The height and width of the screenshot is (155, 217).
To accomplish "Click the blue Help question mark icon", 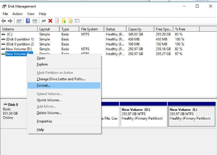I will [x=28, y=21].
